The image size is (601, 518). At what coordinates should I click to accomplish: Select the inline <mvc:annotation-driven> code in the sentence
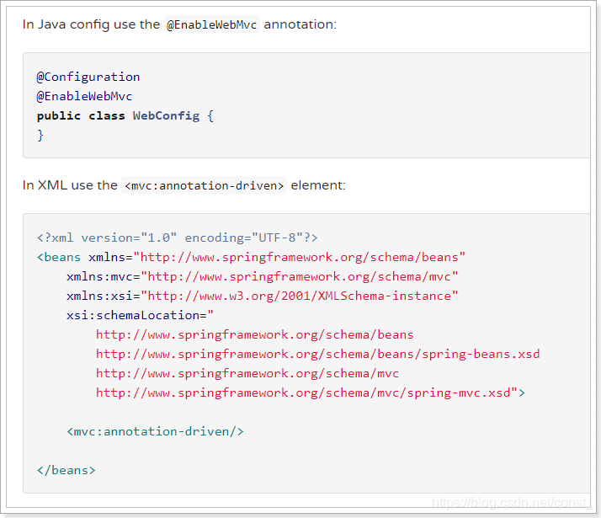(x=204, y=185)
